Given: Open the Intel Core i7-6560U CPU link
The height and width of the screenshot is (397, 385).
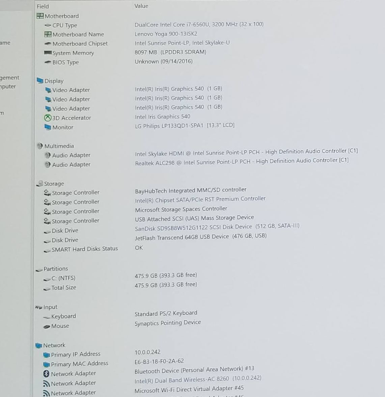Looking at the screenshot, I should [199, 25].
